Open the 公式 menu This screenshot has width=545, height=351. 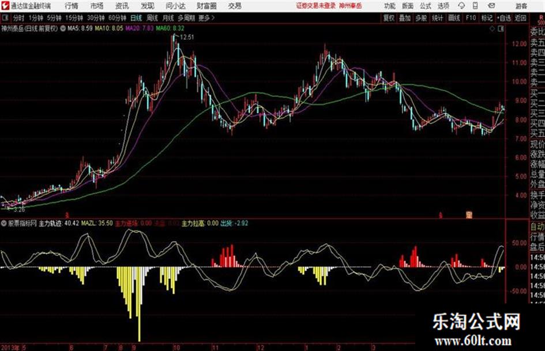[426, 6]
